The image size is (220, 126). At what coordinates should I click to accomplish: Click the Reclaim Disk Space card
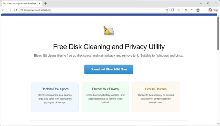pos(55,97)
